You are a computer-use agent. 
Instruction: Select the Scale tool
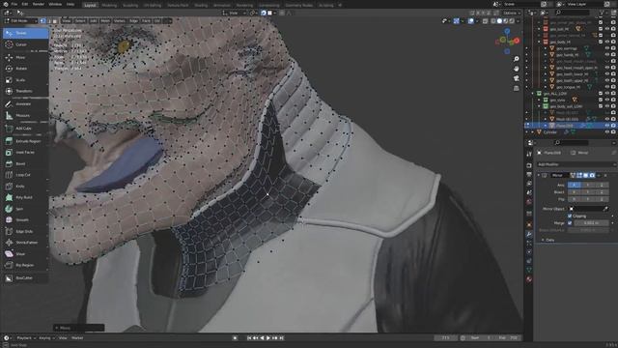[25, 79]
